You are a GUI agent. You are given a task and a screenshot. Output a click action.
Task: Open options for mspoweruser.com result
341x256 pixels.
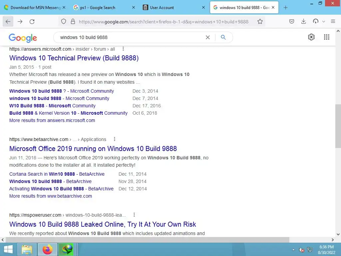(x=134, y=215)
